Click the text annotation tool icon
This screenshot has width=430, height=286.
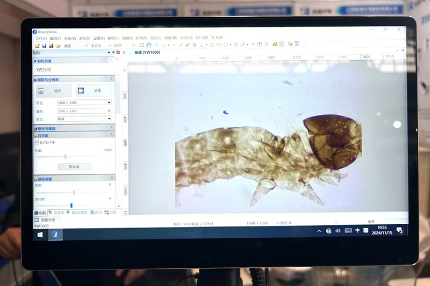(260, 45)
